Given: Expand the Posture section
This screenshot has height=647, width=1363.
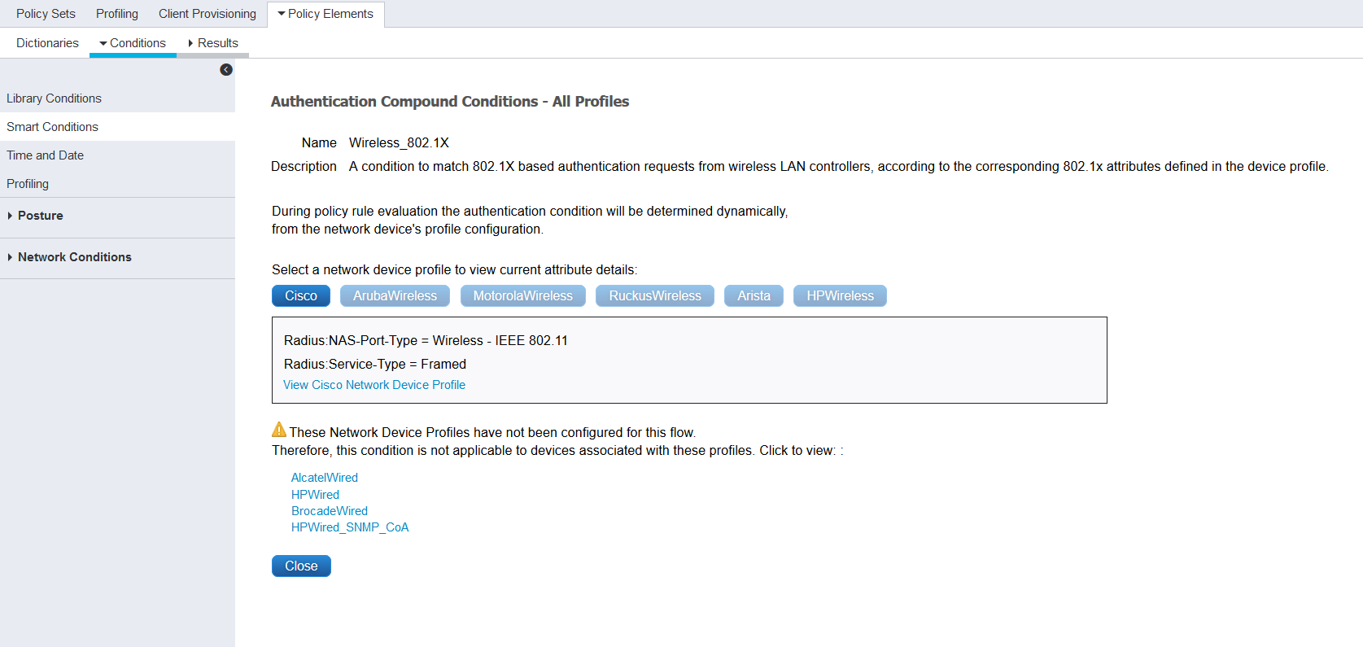Looking at the screenshot, I should pyautogui.click(x=40, y=216).
